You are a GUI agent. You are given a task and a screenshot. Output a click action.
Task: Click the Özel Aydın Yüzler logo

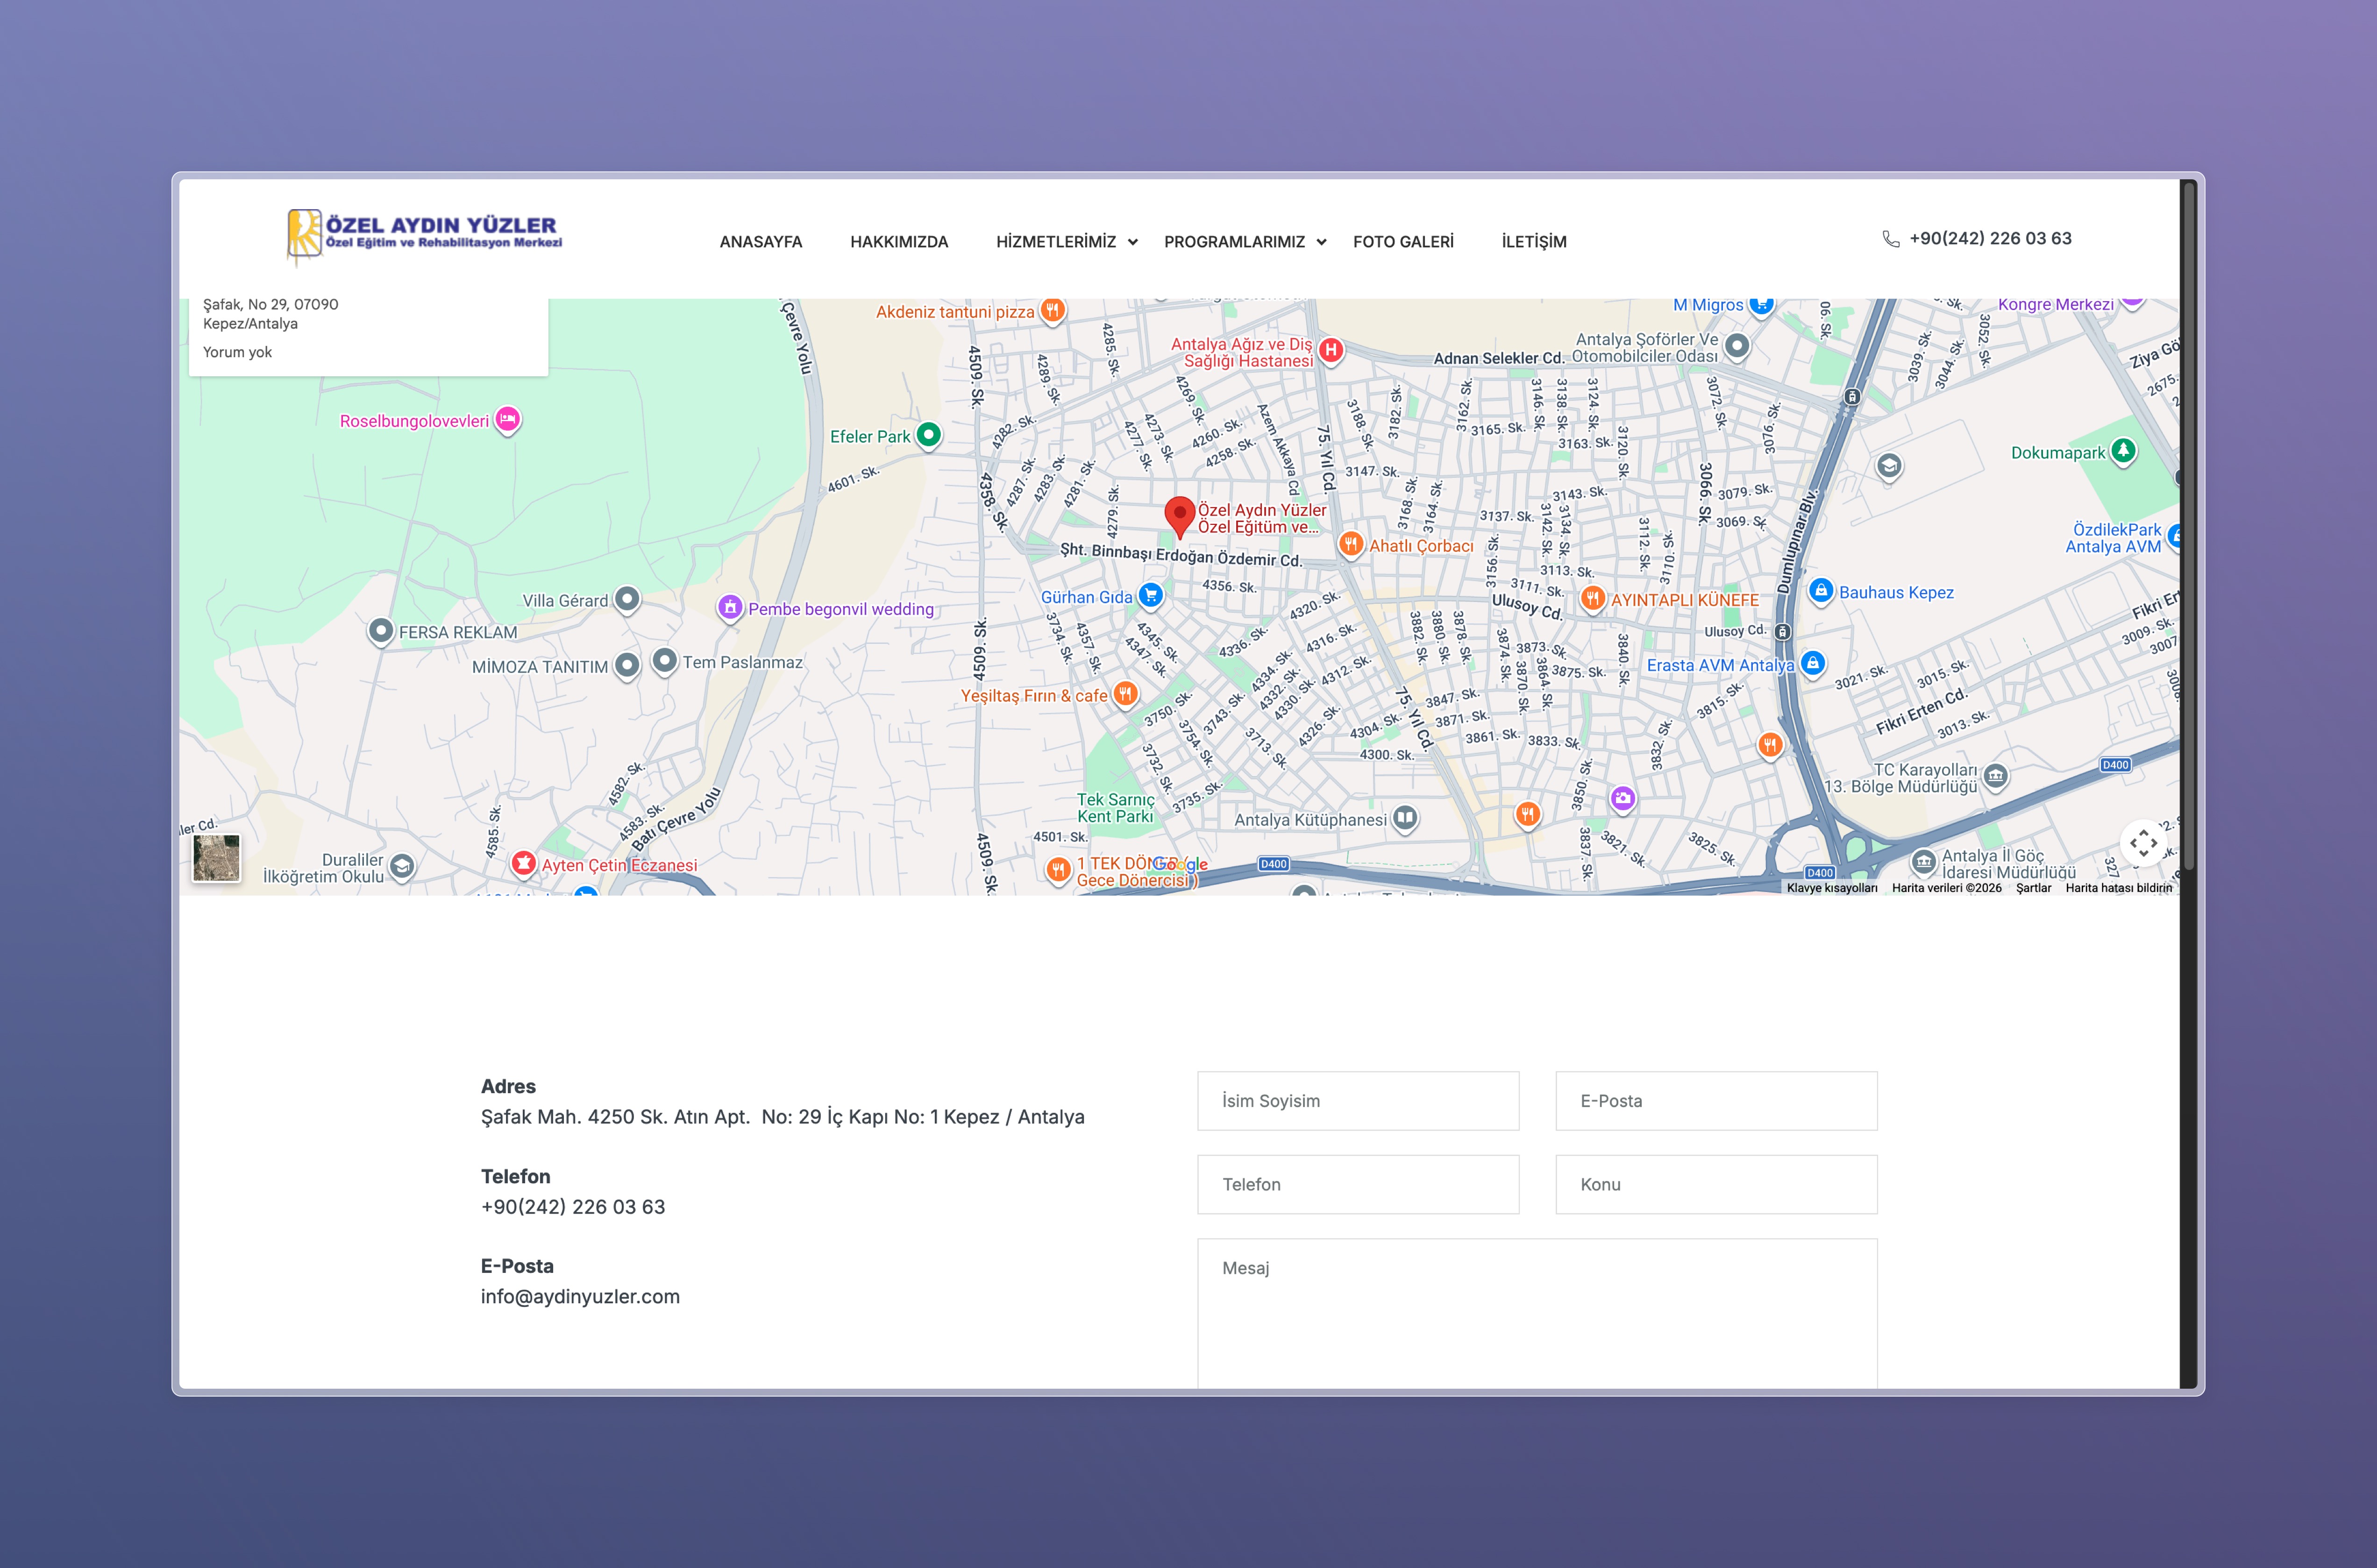coord(424,234)
